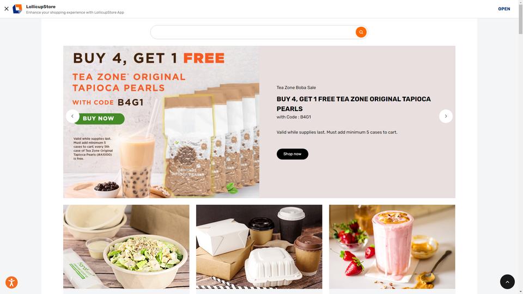Click the orange magnifier search button
The height and width of the screenshot is (294, 523).
point(361,32)
